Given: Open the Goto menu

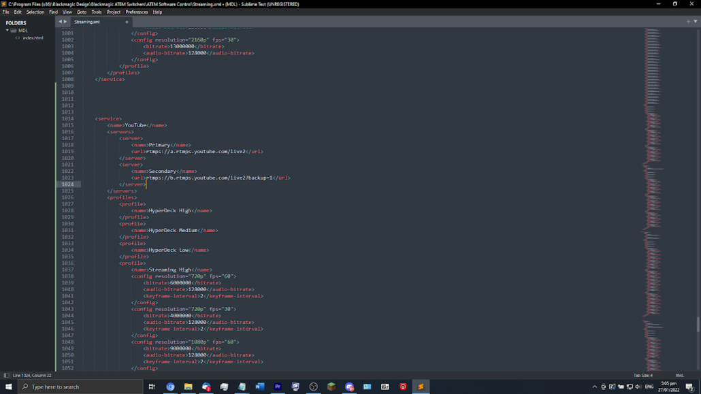Looking at the screenshot, I should (82, 12).
